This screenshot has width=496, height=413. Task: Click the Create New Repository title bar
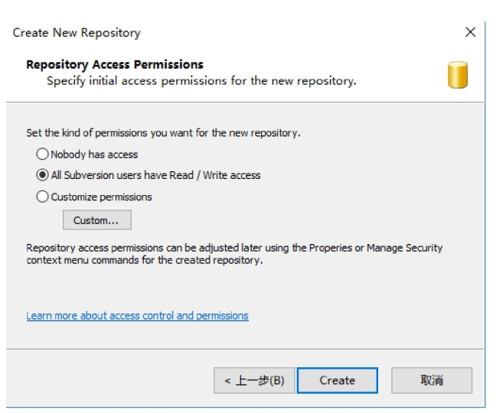coord(77,33)
